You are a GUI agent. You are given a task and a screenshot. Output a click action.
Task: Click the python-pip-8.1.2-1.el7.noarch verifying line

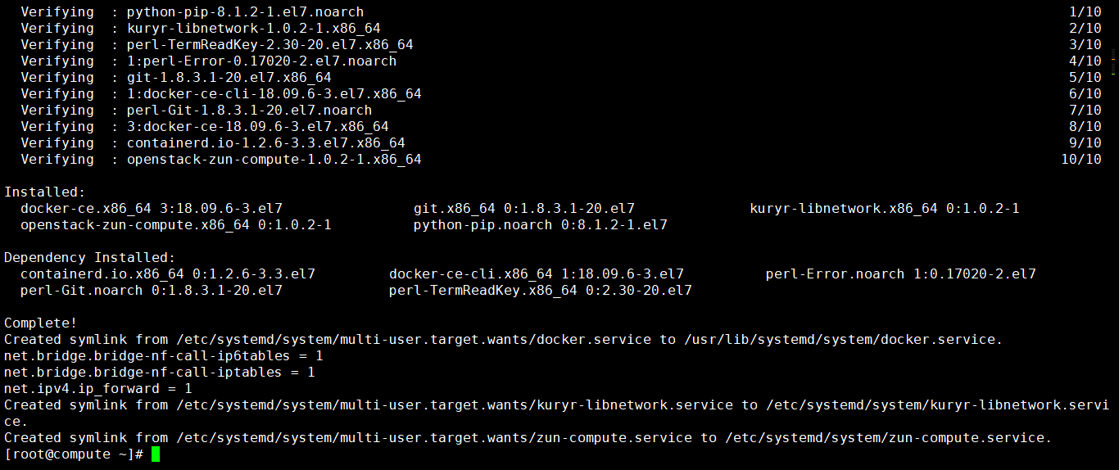coord(193,12)
